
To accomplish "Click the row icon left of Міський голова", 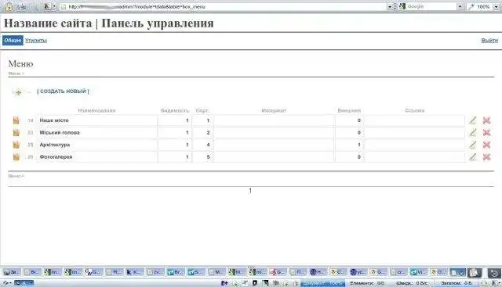I will (x=16, y=132).
